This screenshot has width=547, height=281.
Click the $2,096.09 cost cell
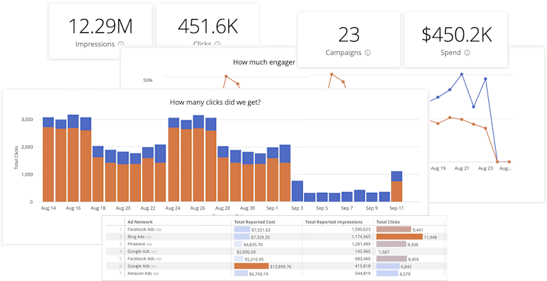click(246, 252)
